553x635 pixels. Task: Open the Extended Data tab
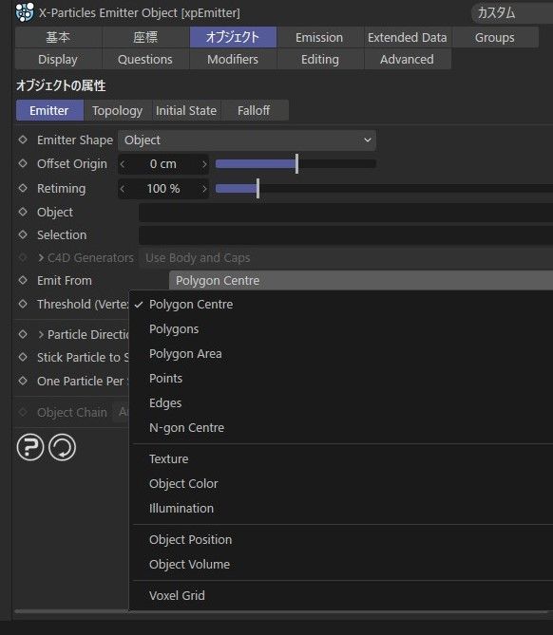tap(408, 37)
